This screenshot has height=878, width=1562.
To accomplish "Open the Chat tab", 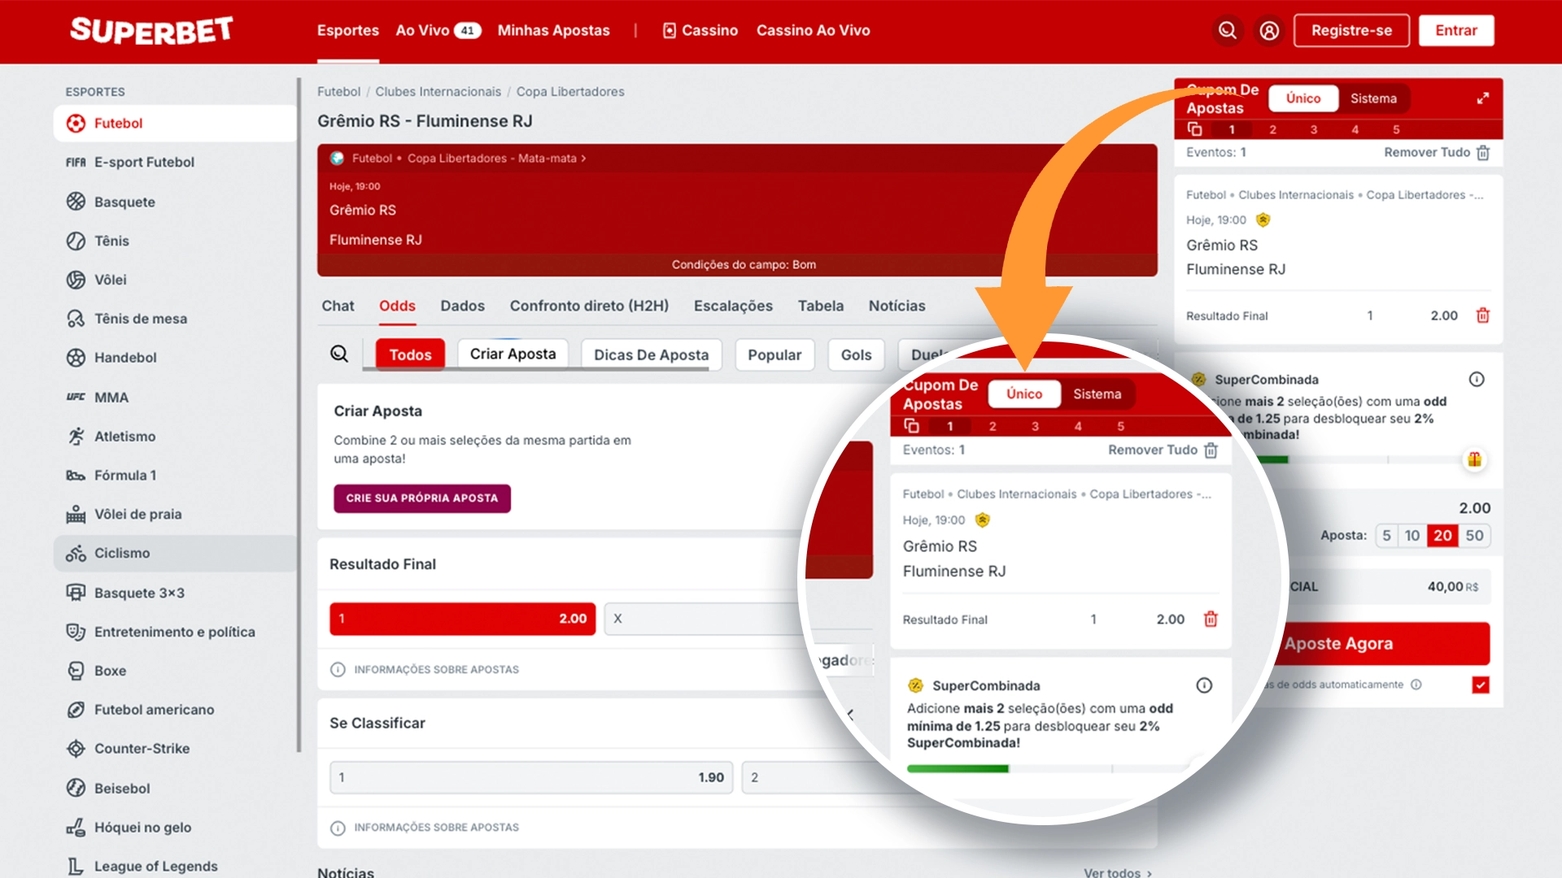I will click(338, 306).
